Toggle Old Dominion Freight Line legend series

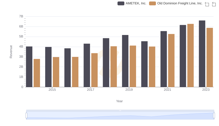coord(176,3)
